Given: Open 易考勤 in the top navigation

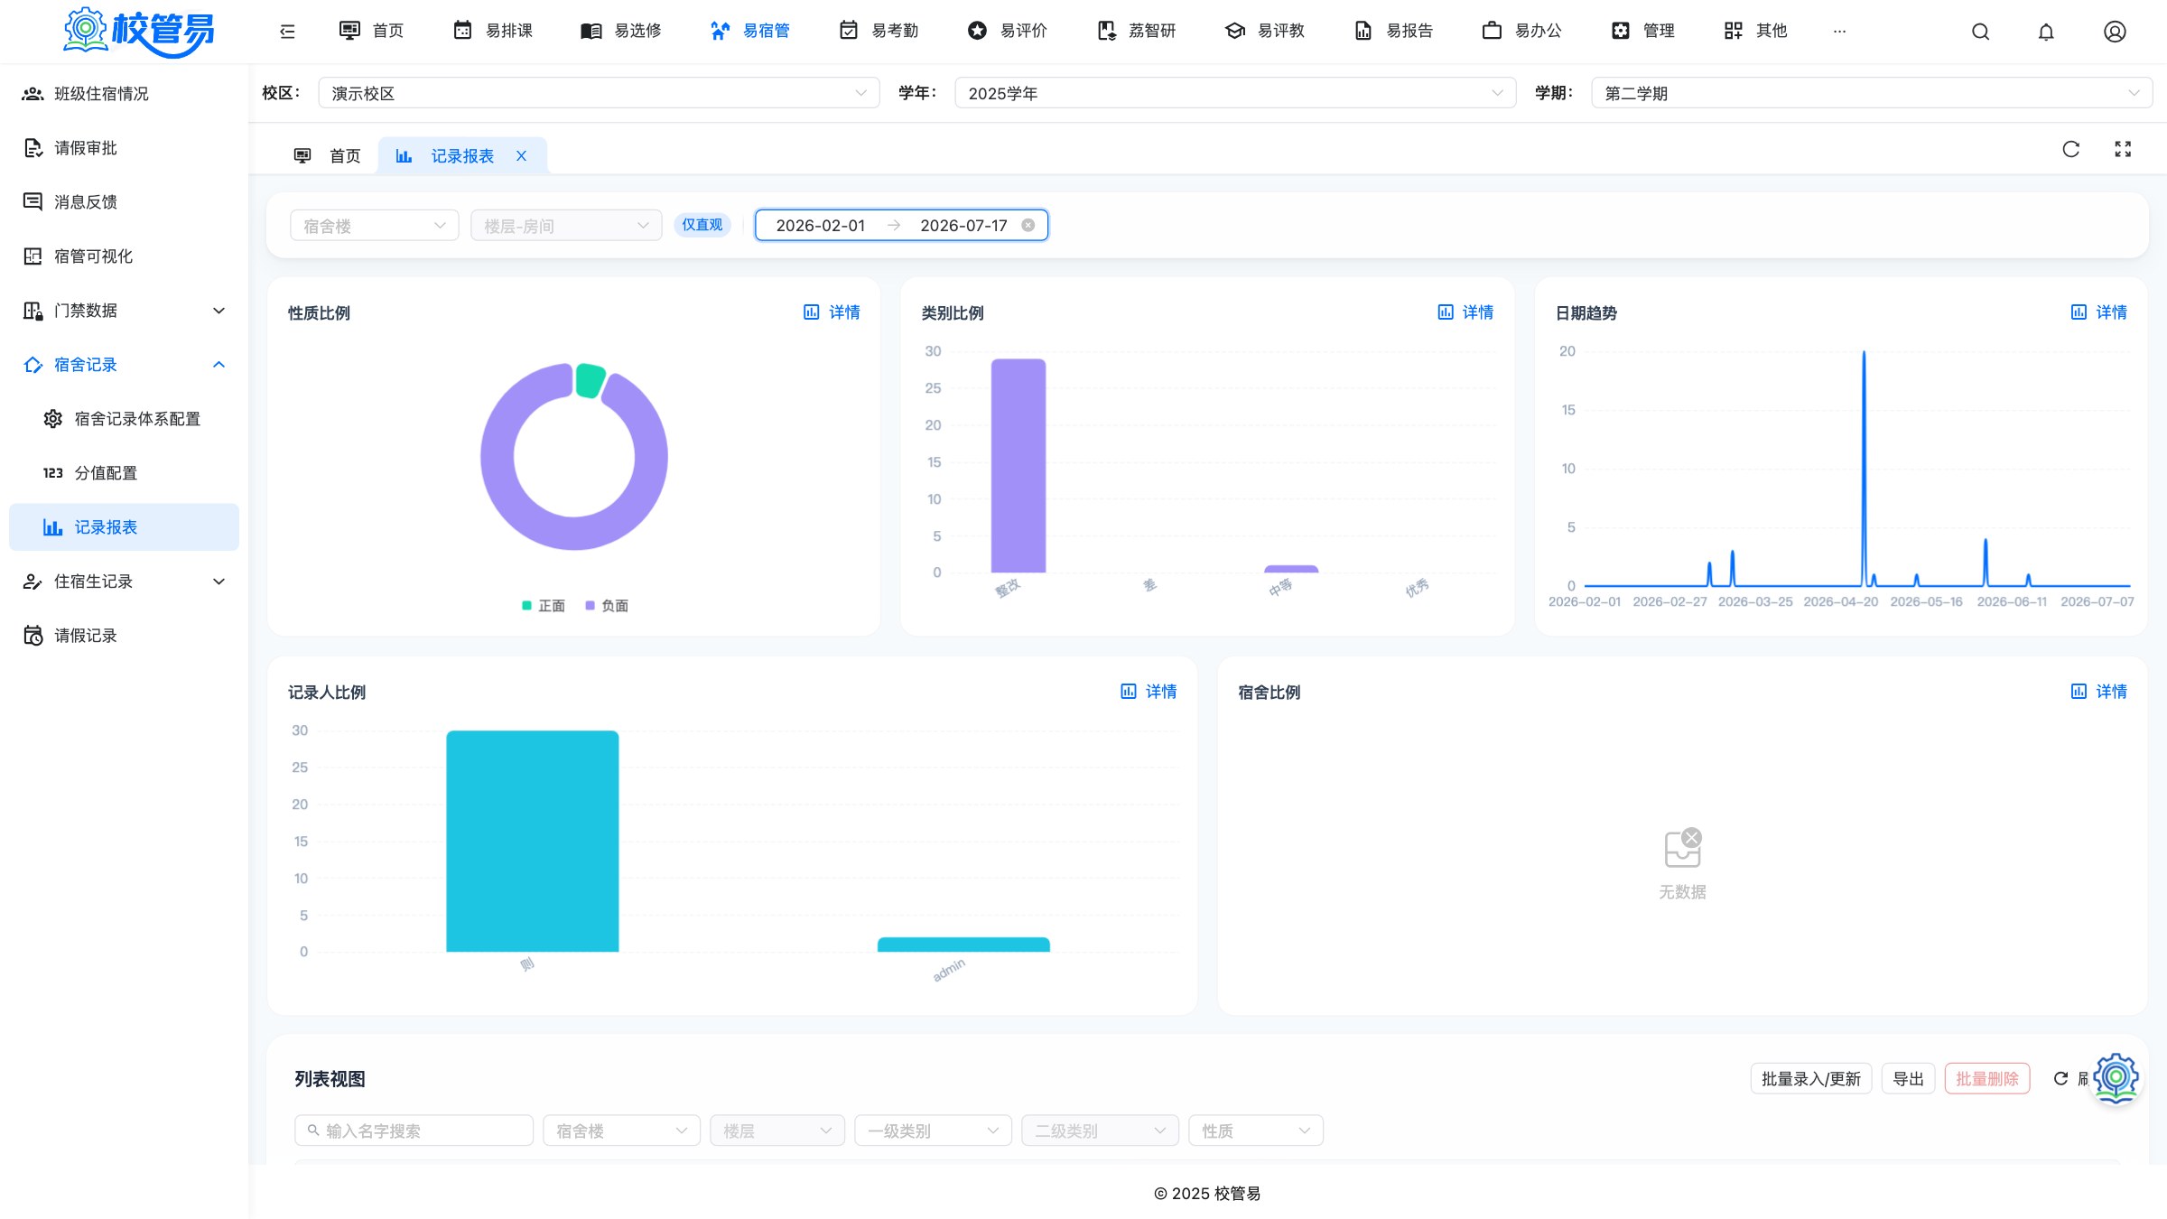Looking at the screenshot, I should [x=879, y=31].
